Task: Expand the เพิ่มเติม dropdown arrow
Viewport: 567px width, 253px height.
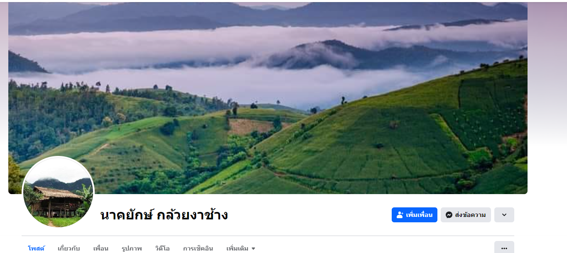Action: coord(253,249)
